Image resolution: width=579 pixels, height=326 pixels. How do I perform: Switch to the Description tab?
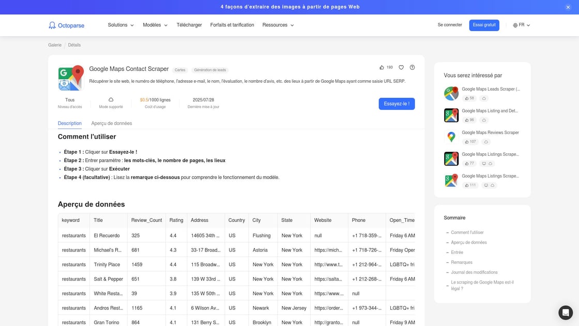tap(70, 124)
